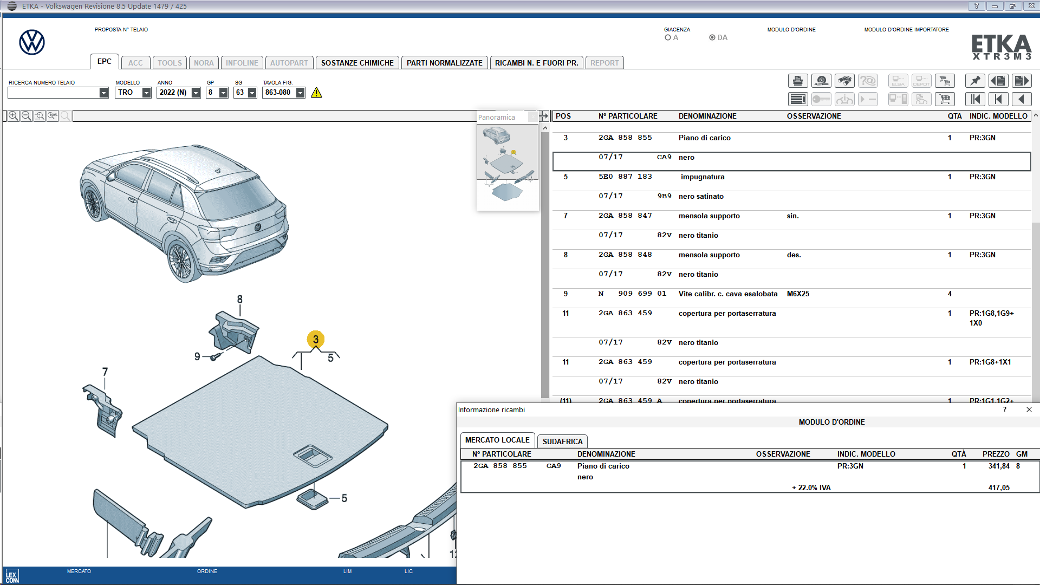Open the list view icon
Screen dimensions: 1040x585
(798, 99)
